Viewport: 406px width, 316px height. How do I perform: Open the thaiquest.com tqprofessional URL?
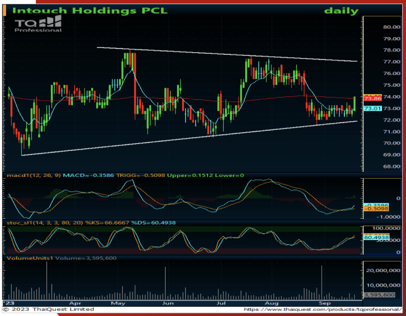click(323, 309)
